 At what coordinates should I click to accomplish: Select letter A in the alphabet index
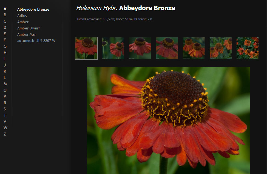pos(5,9)
